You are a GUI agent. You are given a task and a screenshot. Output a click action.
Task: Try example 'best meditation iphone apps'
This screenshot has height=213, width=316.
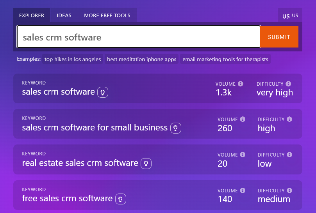pos(141,59)
